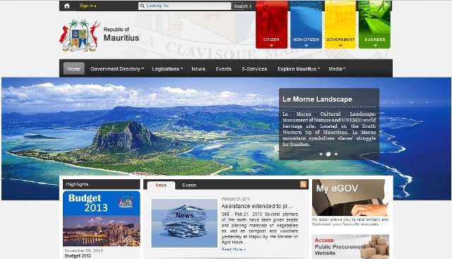Open the Budget 2013 highlight image
This screenshot has width=452, height=259.
102,218
